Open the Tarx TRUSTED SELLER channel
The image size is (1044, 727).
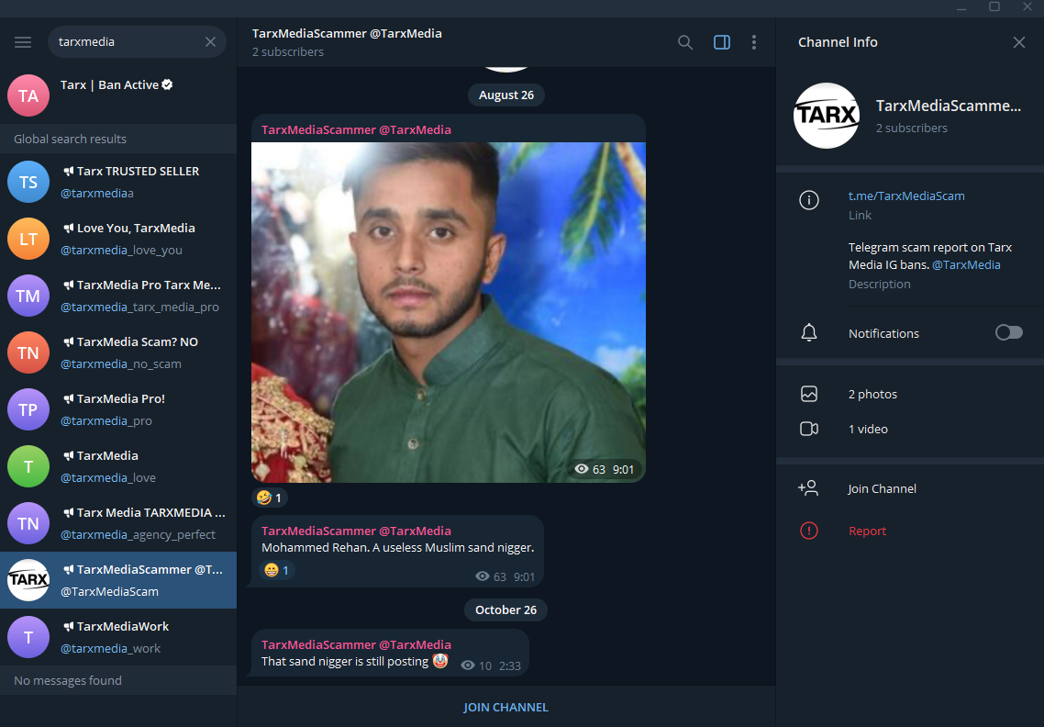tap(118, 182)
